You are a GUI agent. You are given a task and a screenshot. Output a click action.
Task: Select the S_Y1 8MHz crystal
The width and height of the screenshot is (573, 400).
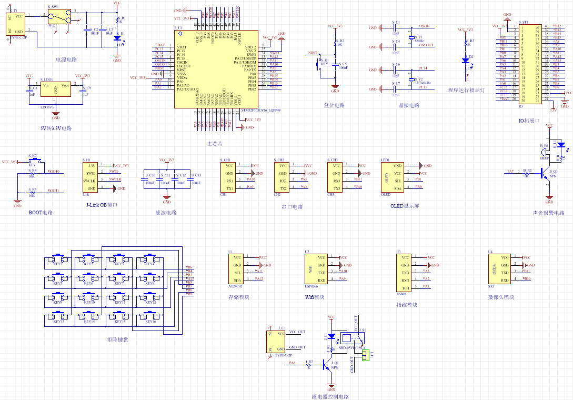pos(411,38)
